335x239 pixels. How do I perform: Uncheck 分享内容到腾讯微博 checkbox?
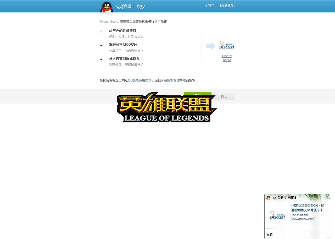tap(101, 59)
